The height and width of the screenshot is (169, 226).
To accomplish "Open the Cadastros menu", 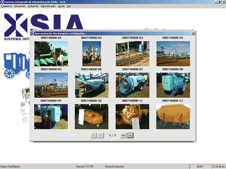I will tap(7, 6).
